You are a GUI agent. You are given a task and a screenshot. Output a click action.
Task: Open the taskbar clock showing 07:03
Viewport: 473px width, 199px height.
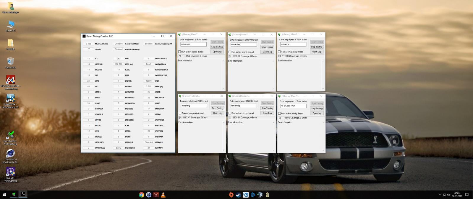point(457,195)
